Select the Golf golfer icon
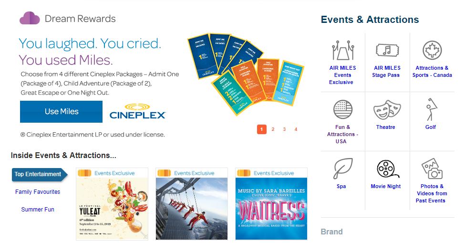464x243 pixels. (431, 109)
